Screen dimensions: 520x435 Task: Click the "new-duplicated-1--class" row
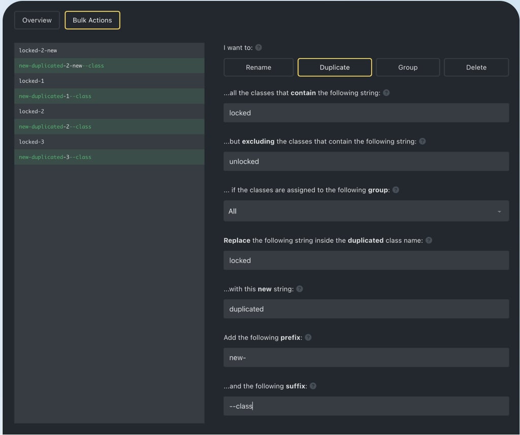[109, 96]
